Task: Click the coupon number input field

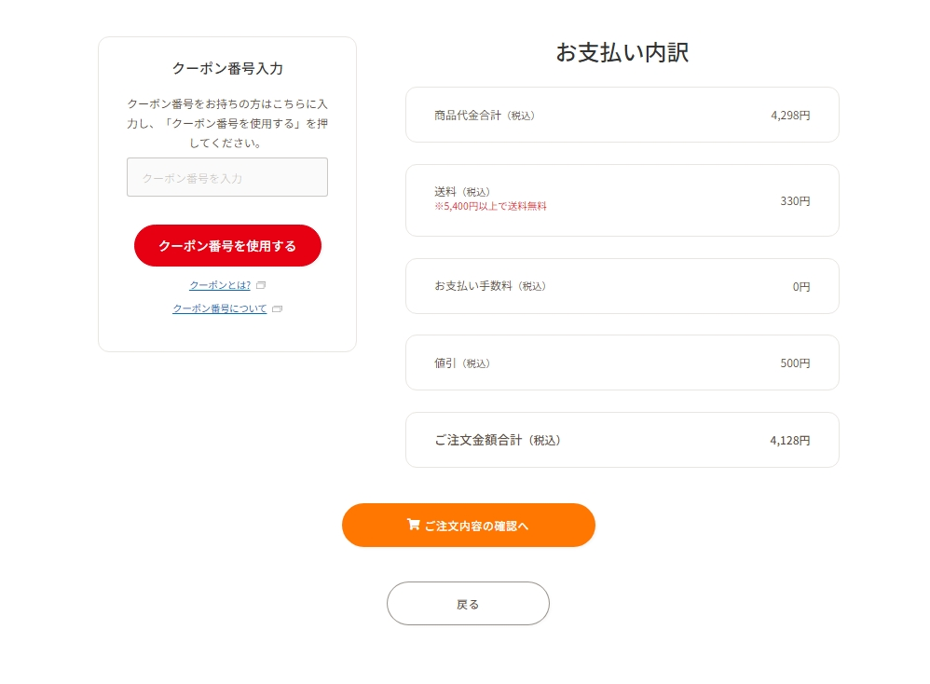Action: coord(227,177)
